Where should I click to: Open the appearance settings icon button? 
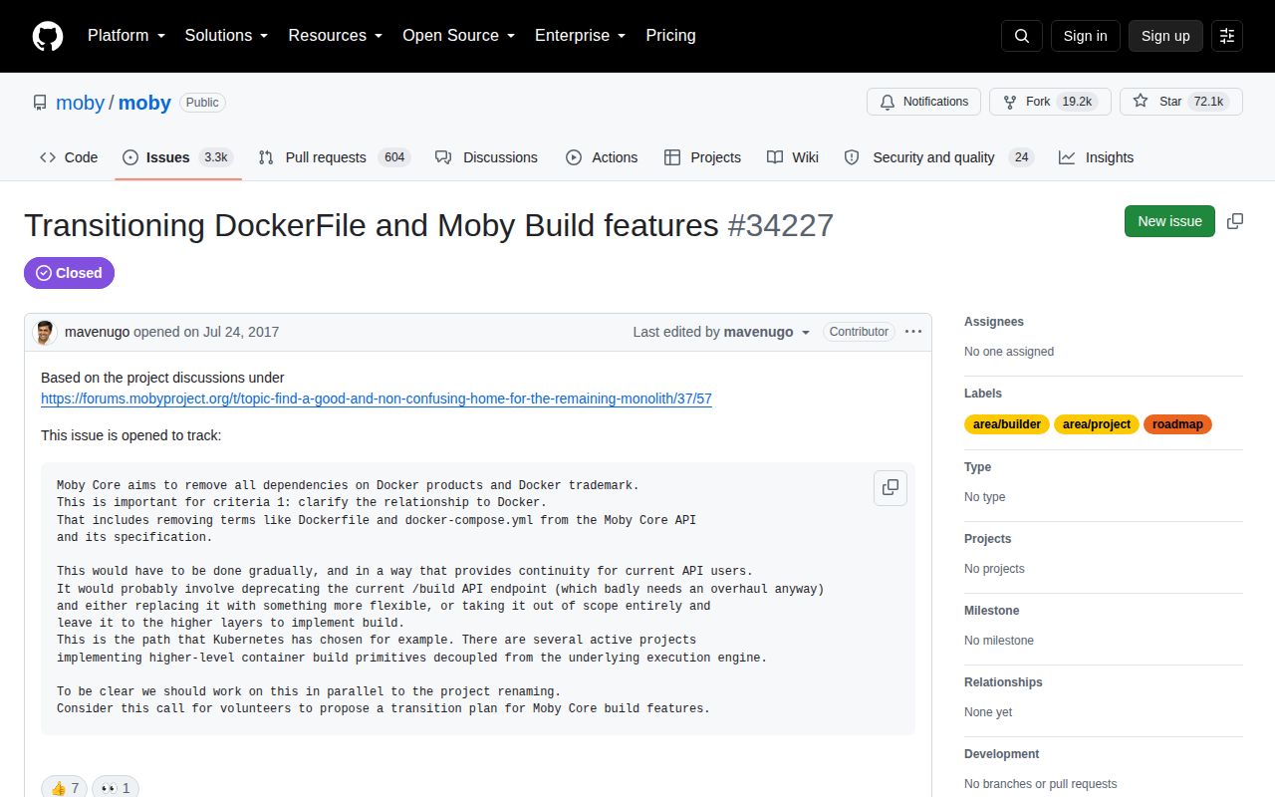pyautogui.click(x=1227, y=36)
